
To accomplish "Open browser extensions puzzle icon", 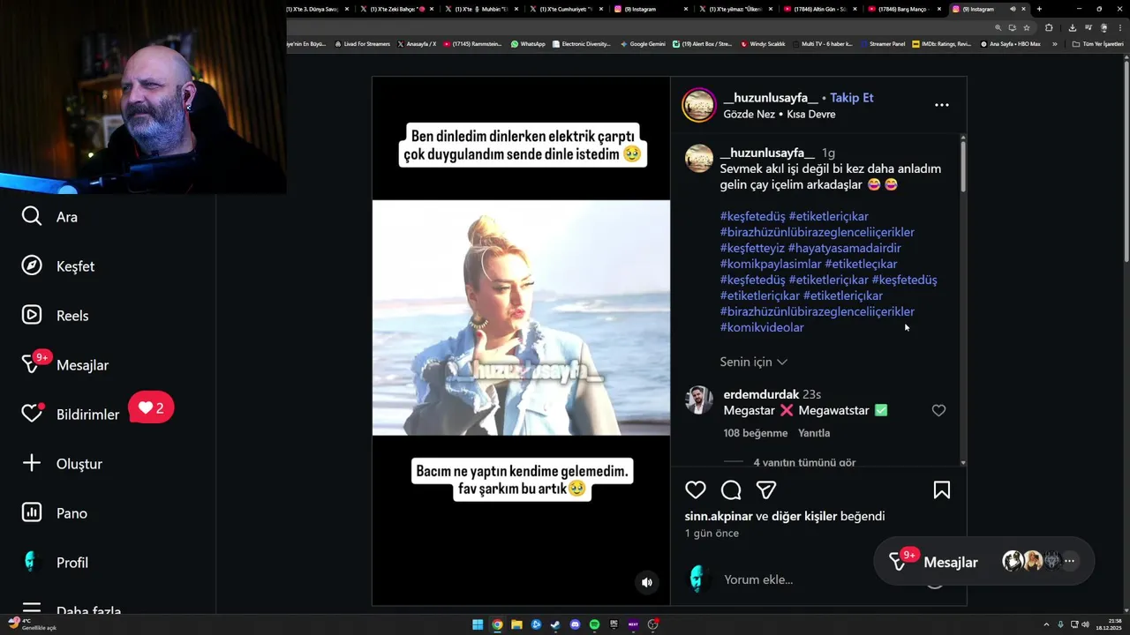I will 1049,27.
